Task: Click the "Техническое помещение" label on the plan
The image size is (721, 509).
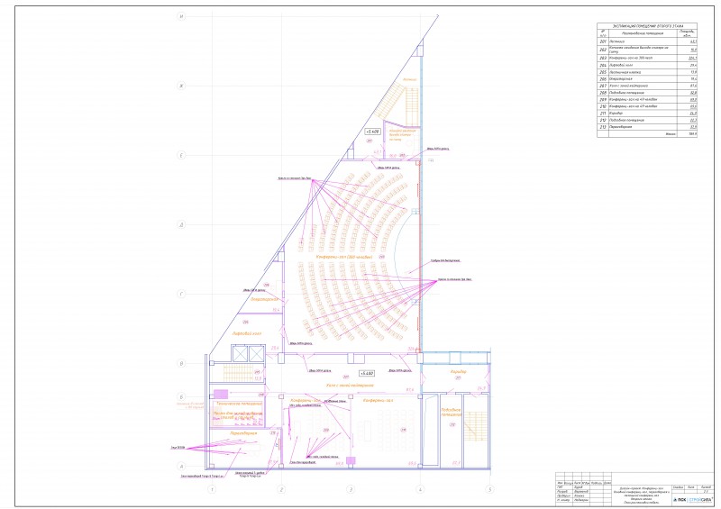Action: 239,404
